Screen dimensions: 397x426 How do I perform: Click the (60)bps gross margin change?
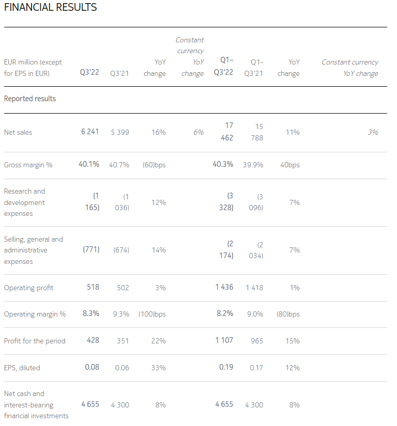coord(153,165)
